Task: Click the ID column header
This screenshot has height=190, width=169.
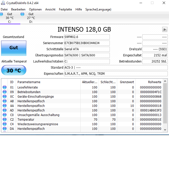Action: pyautogui.click(x=12, y=82)
